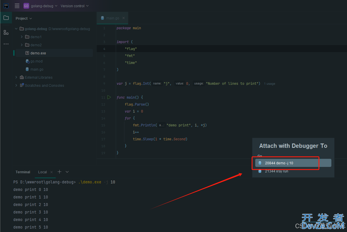Open the terminal options dropdown arrow
The width and height of the screenshot is (347, 232).
(x=67, y=172)
